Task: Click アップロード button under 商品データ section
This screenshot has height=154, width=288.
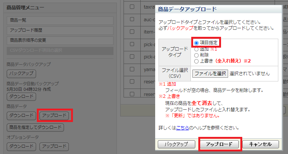Action: point(54,116)
